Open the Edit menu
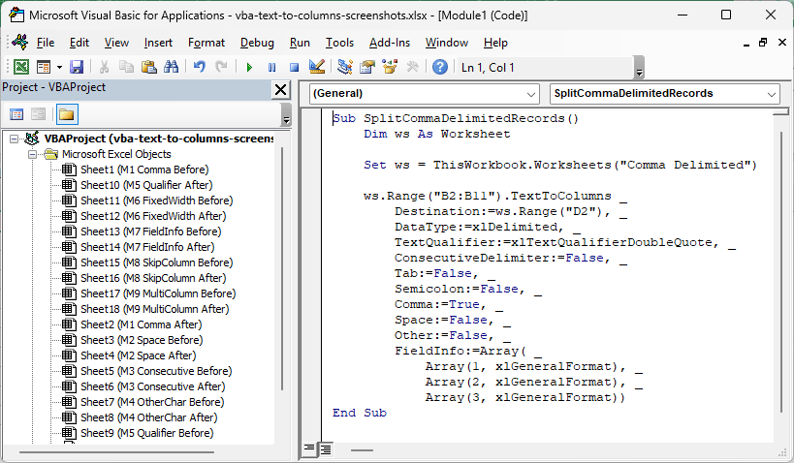Screen dimensions: 794x463 click(79, 43)
